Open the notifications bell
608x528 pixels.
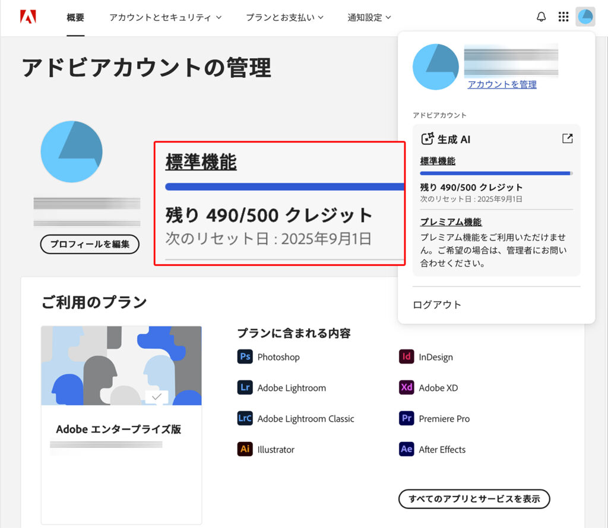tap(541, 17)
